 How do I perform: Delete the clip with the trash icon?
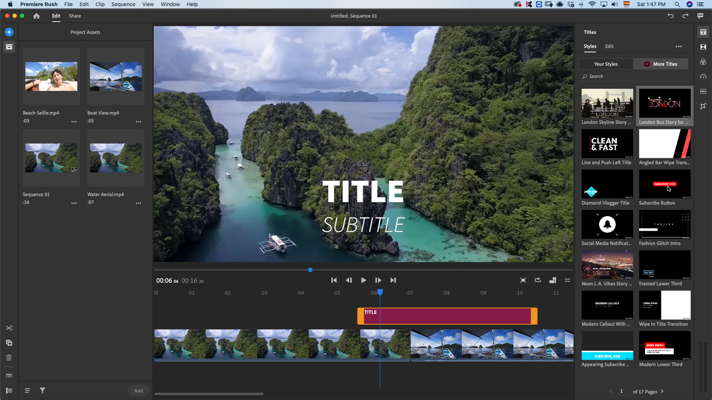9,358
